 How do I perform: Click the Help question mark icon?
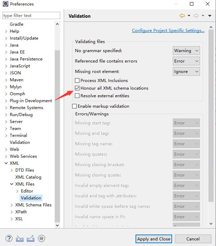9,238
